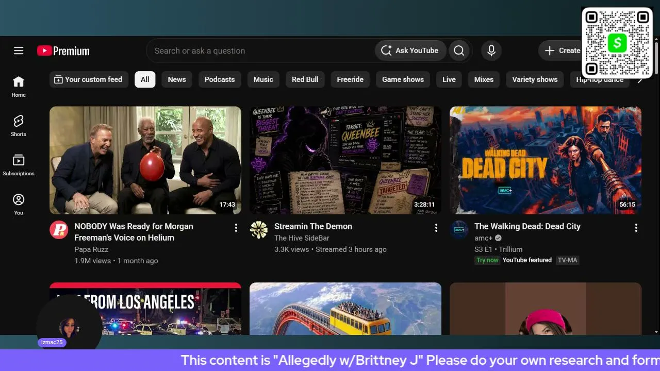Select the All filter chip
The image size is (660, 371).
tap(145, 79)
